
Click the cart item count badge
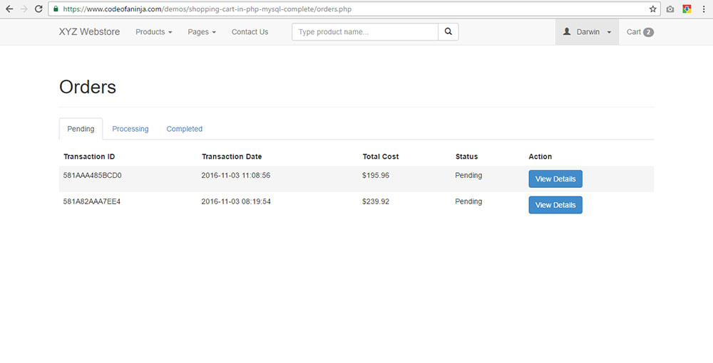click(648, 32)
